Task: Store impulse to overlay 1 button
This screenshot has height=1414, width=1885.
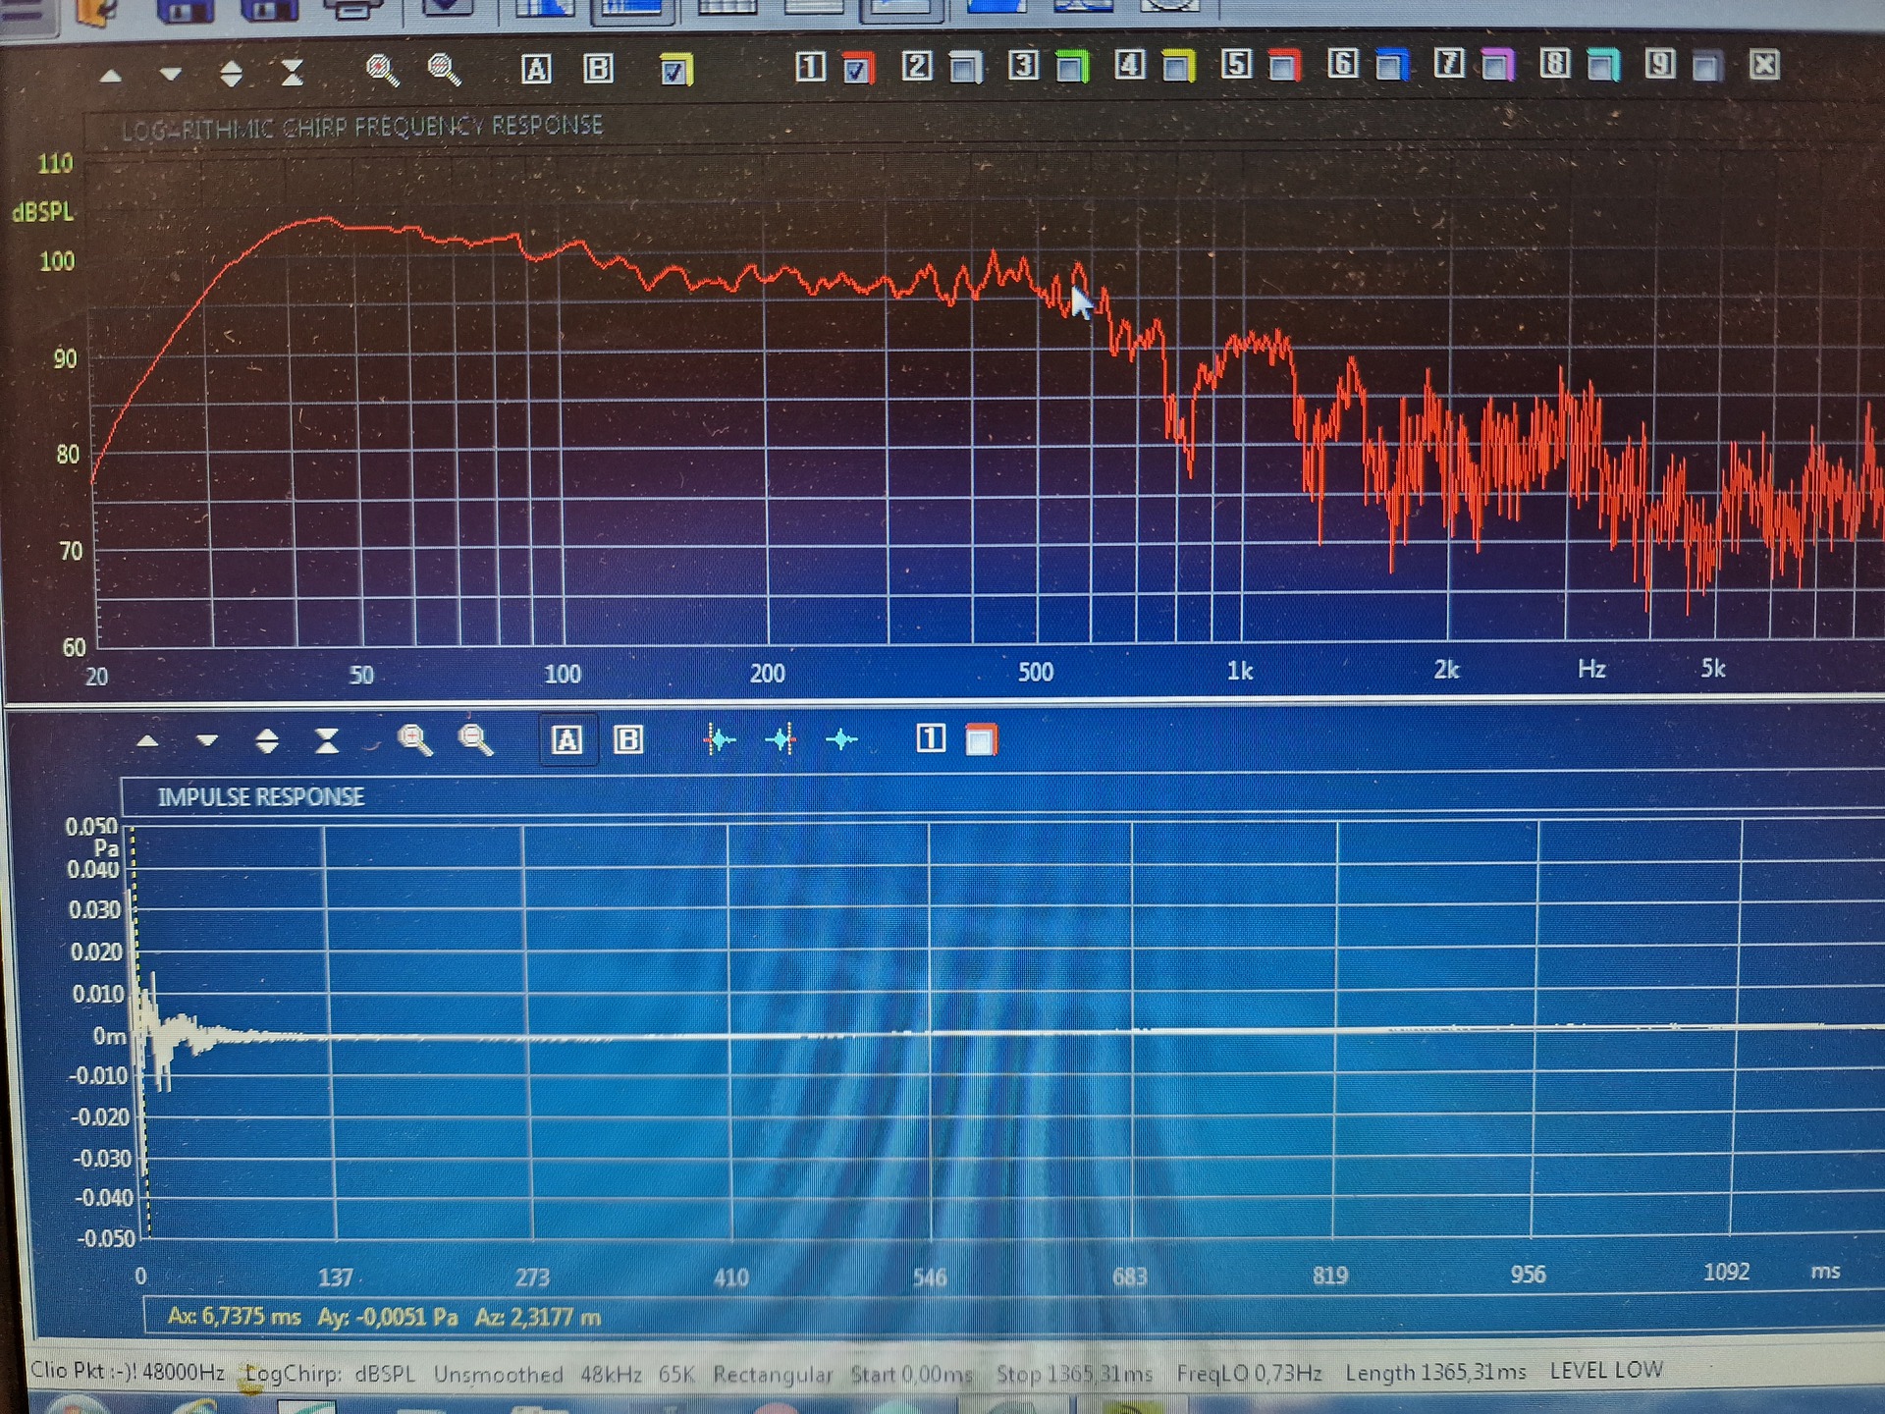Action: (931, 738)
